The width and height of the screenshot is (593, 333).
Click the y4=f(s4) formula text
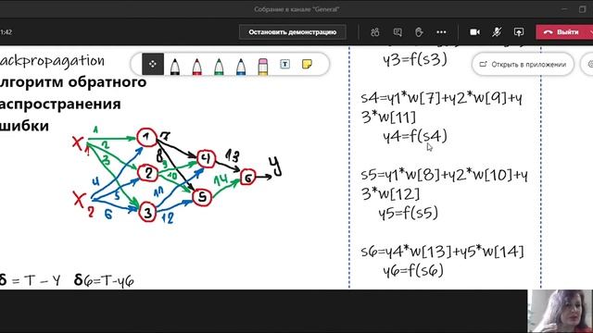(415, 136)
